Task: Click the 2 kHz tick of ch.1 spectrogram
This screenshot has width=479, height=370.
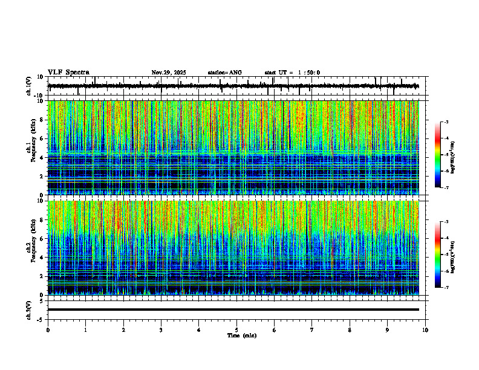Action: coord(42,176)
